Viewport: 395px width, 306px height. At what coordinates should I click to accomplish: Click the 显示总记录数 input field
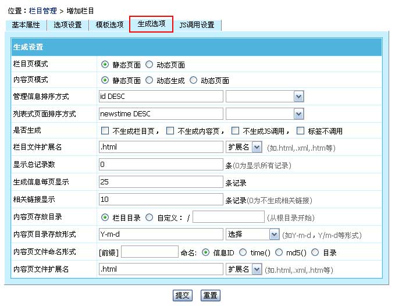coord(161,165)
